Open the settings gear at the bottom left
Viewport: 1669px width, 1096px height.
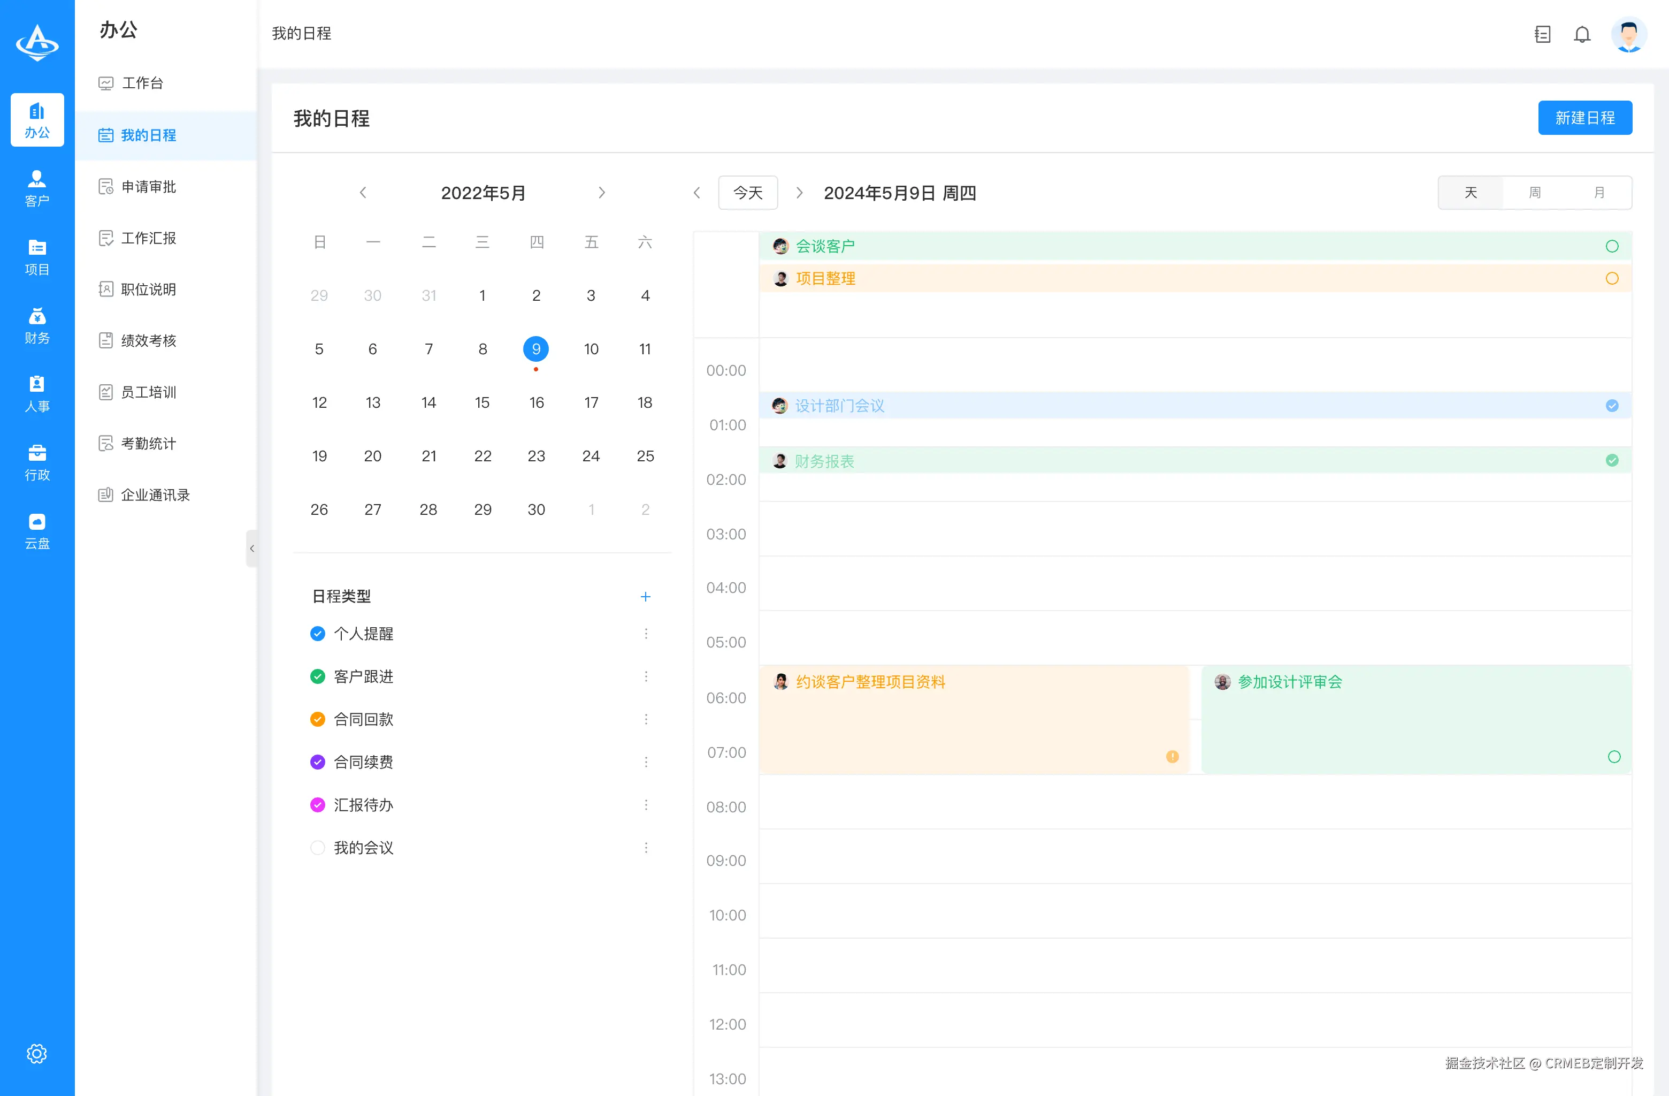click(37, 1053)
